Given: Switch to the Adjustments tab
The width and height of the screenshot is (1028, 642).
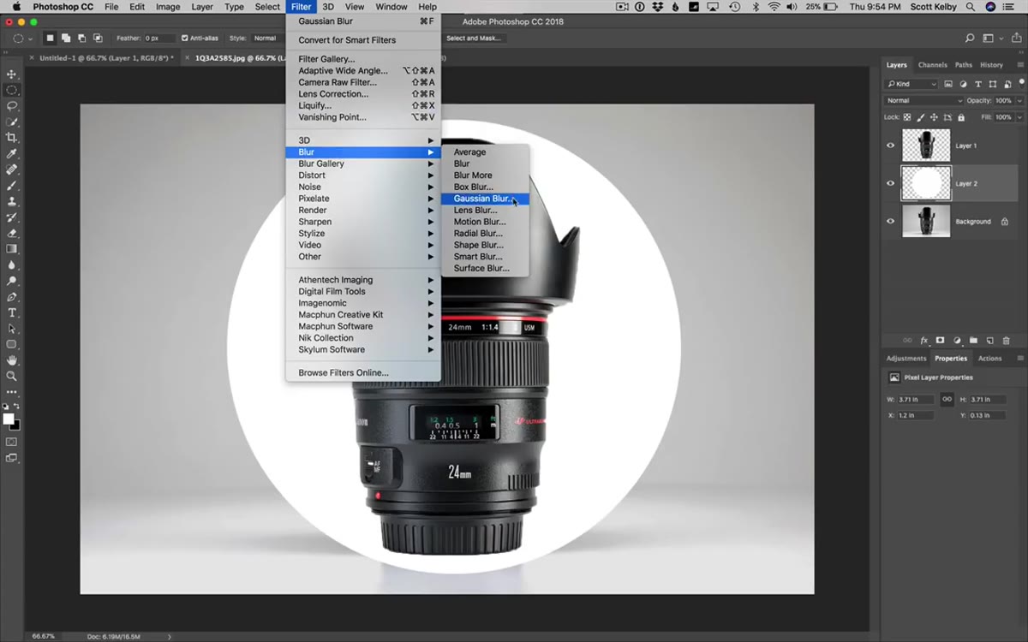Looking at the screenshot, I should pyautogui.click(x=906, y=359).
